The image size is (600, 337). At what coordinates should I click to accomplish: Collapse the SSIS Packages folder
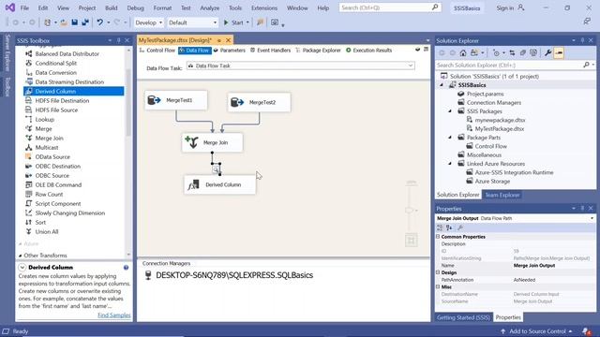coord(450,111)
